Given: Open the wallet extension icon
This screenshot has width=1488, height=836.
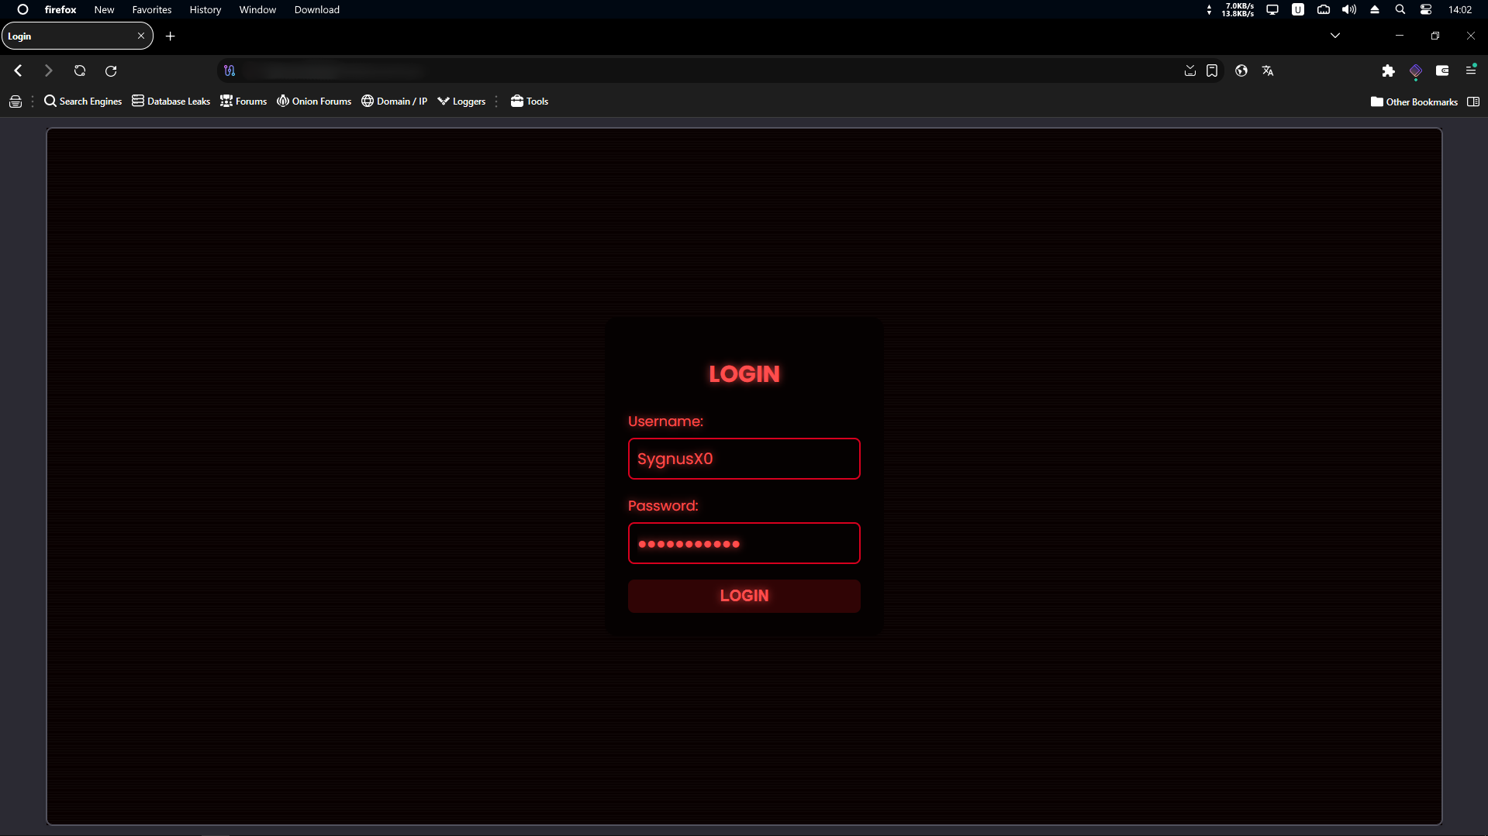Looking at the screenshot, I should tap(1442, 71).
